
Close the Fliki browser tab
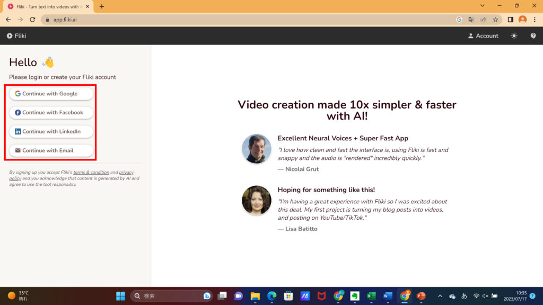click(x=87, y=6)
